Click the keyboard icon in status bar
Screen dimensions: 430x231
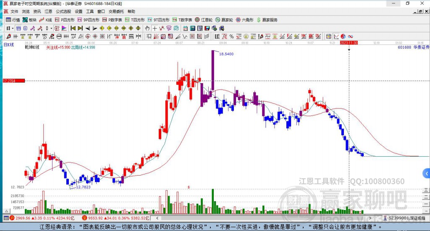[x=6, y=218]
